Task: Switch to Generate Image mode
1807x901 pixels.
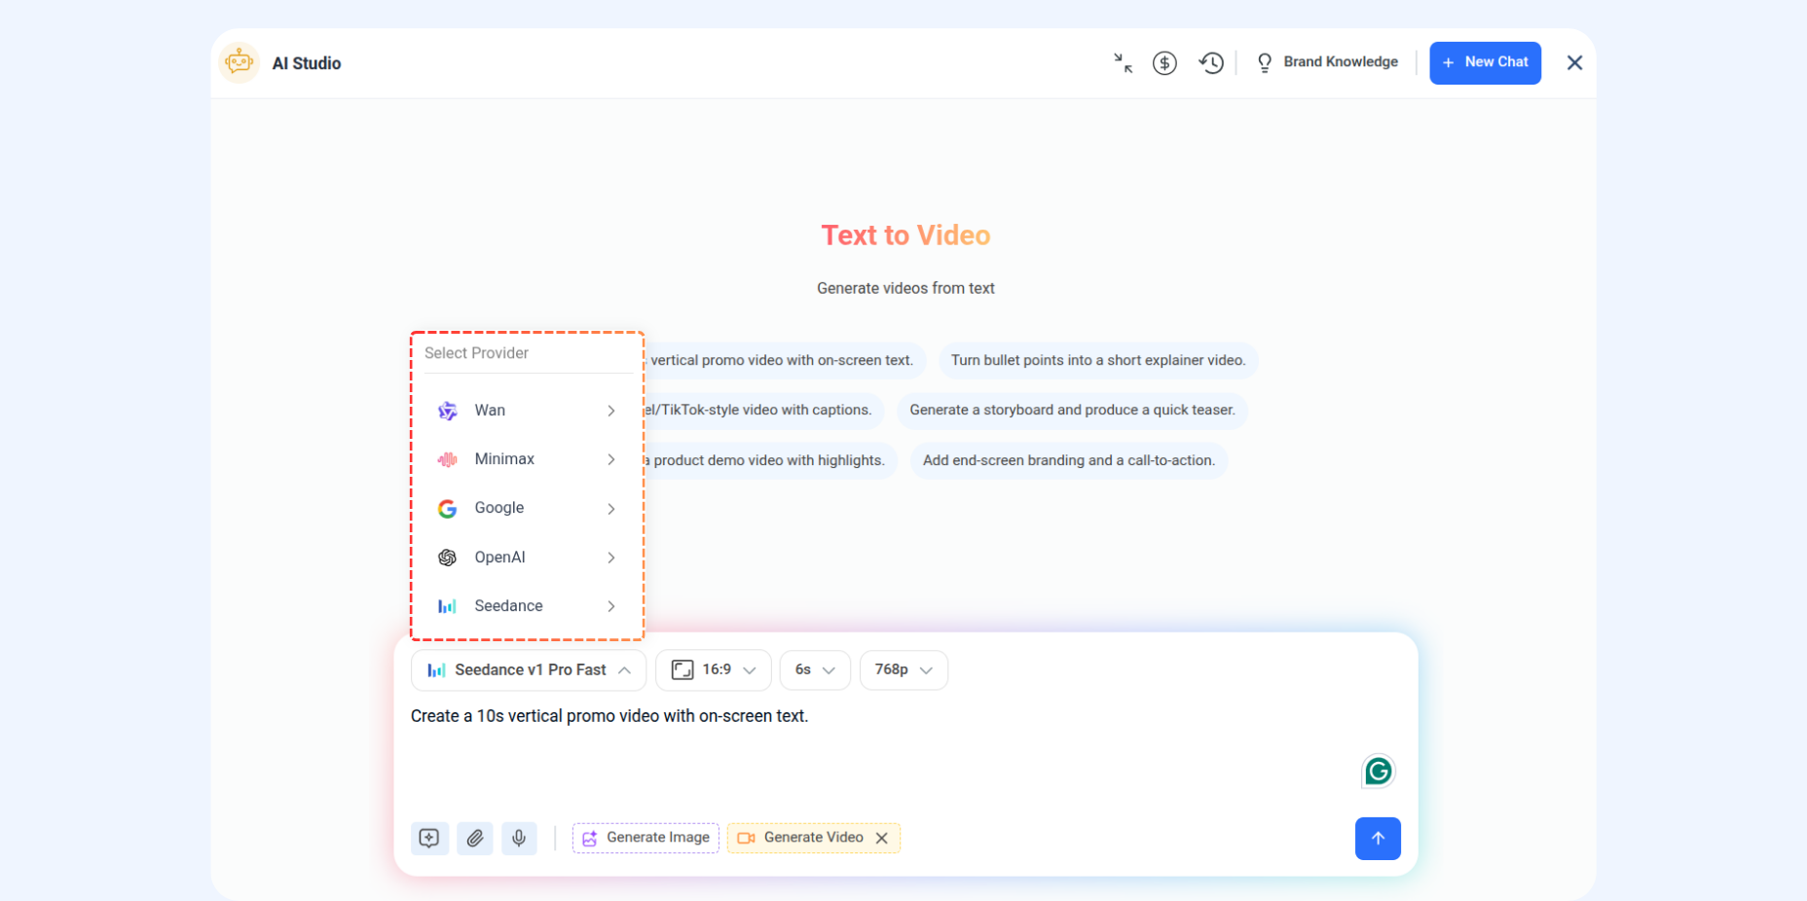Action: [x=645, y=838]
